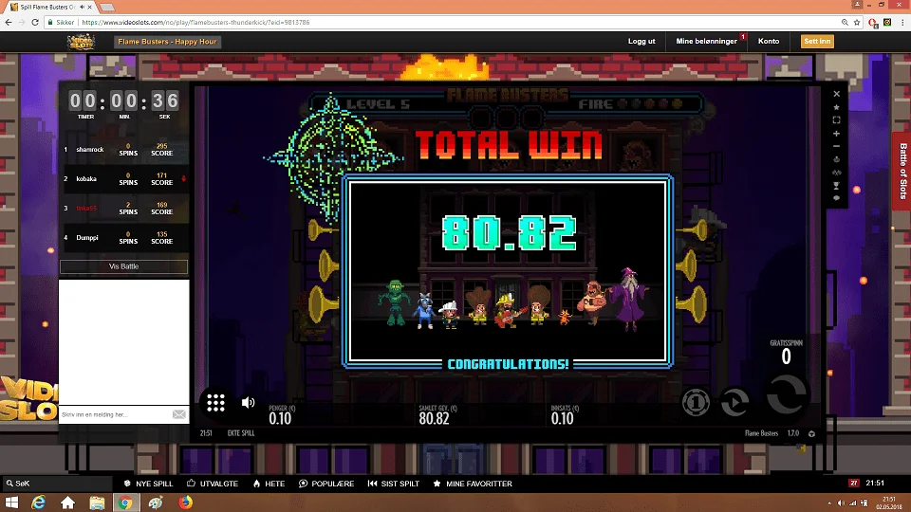
Task: Click the crossed flags race icon
Action: (x=837, y=173)
